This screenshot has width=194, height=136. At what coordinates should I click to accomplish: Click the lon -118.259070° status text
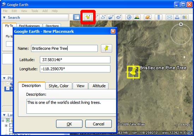[x=145, y=133]
